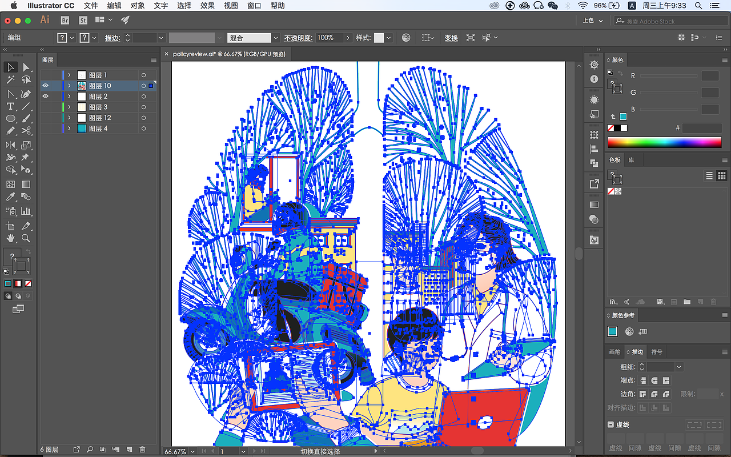
Task: Click the target circle of 图层 4
Action: click(x=143, y=129)
